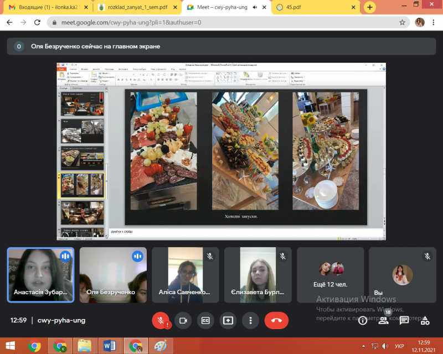Reload the Meet page
The height and width of the screenshot is (354, 443).
[x=37, y=22]
